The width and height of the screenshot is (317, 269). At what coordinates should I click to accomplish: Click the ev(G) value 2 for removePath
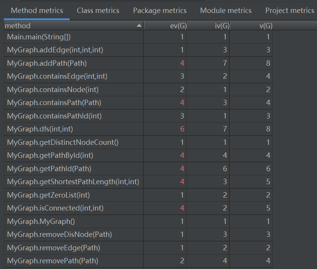tap(182, 261)
